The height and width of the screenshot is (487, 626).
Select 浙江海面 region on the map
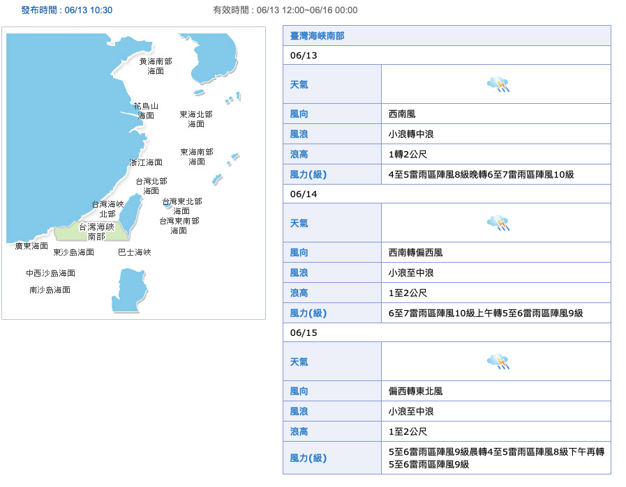146,162
